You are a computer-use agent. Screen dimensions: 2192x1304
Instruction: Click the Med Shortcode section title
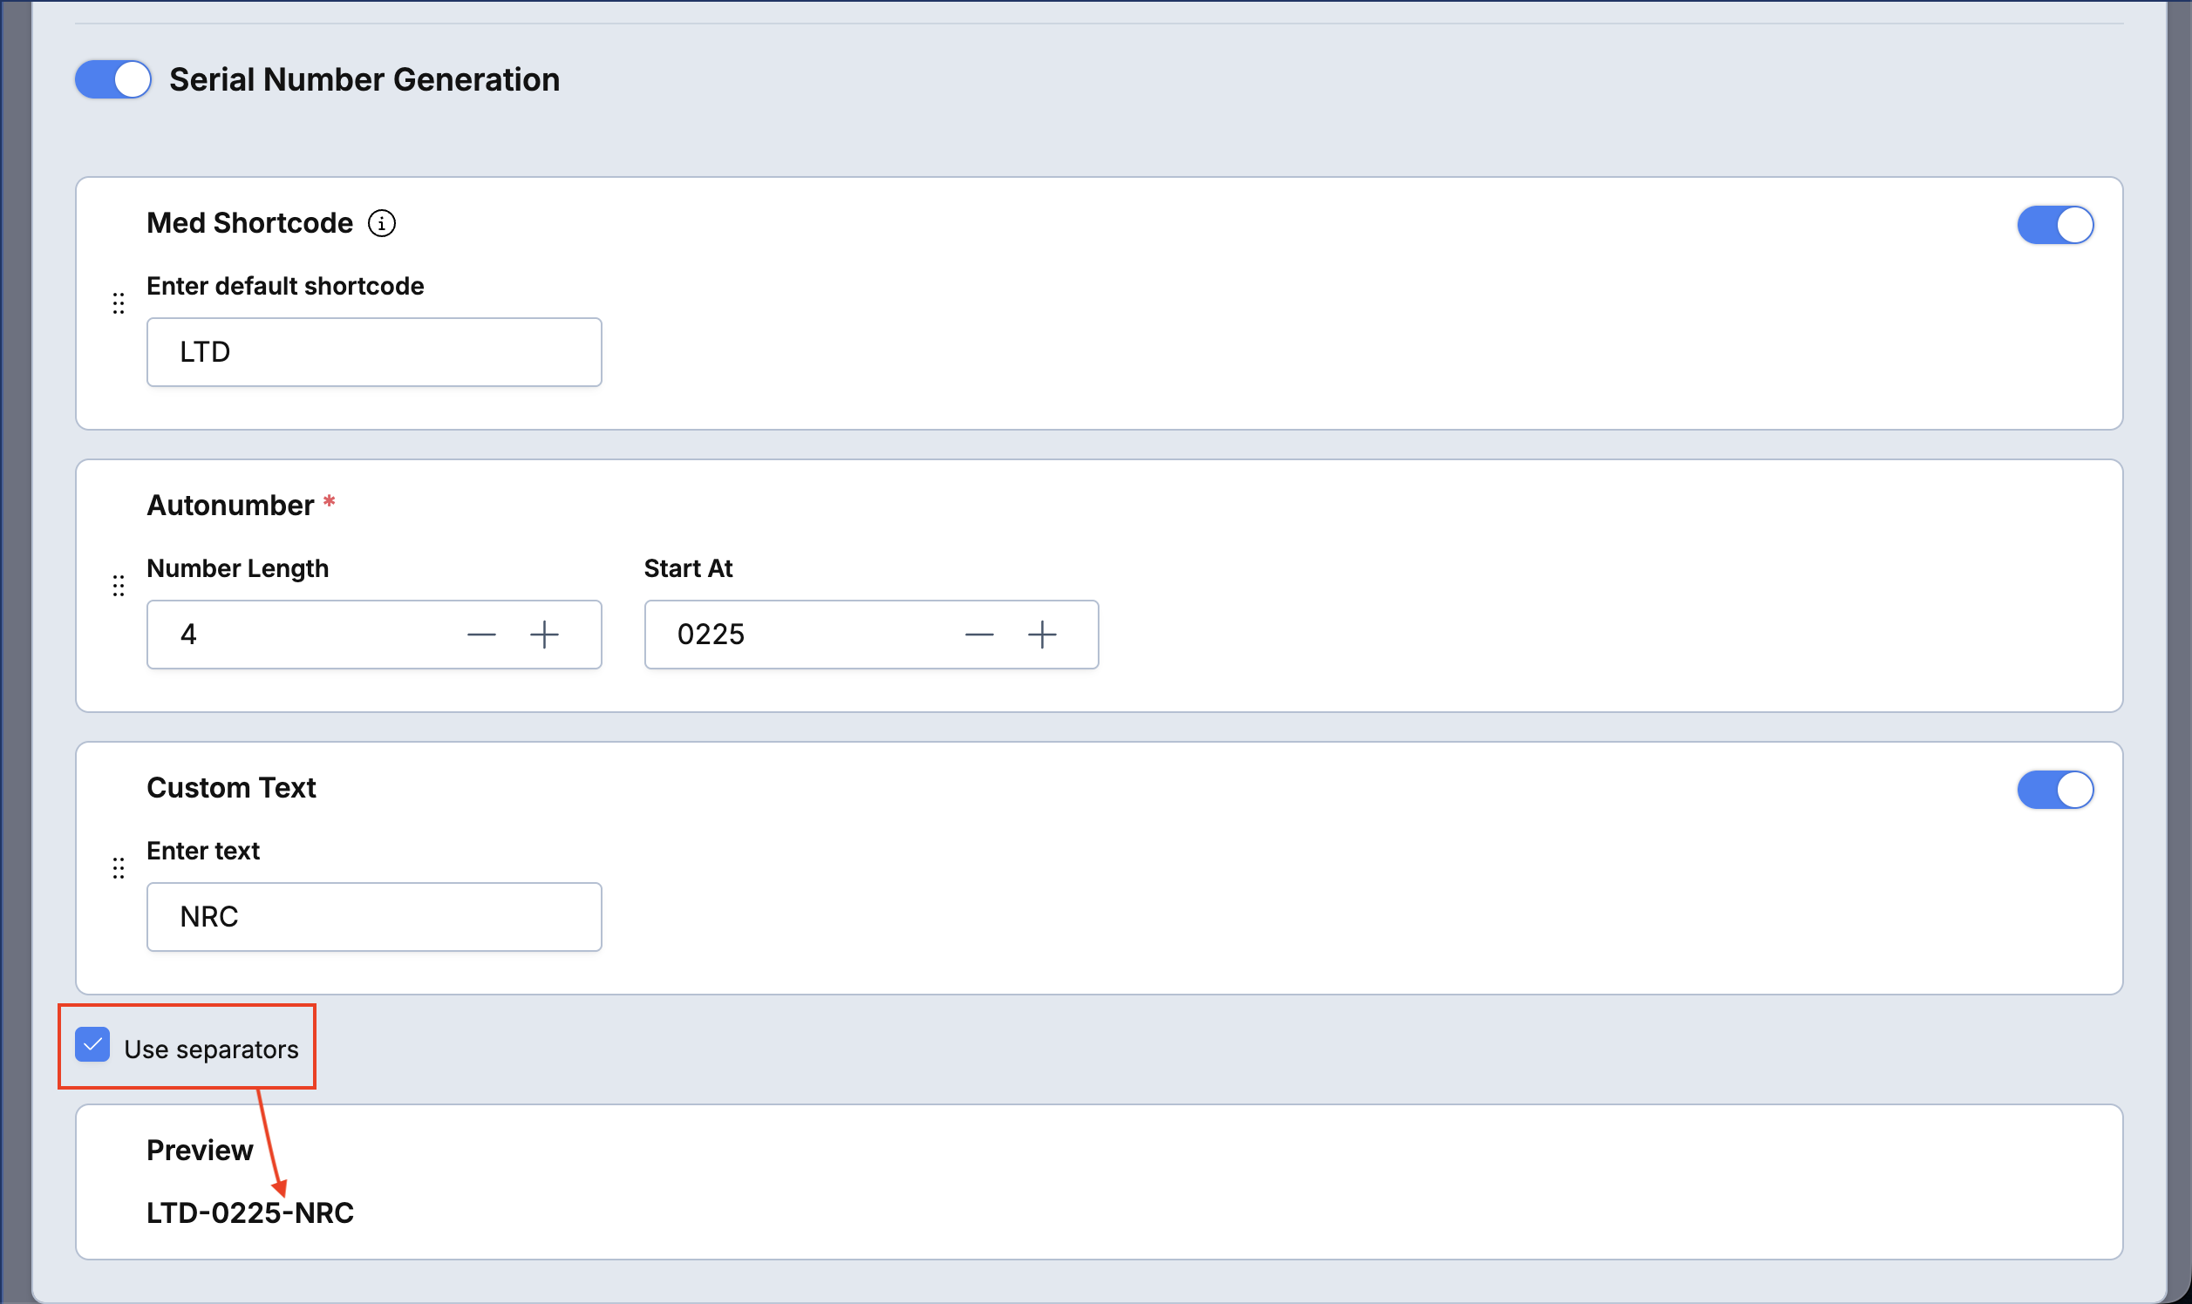click(249, 223)
